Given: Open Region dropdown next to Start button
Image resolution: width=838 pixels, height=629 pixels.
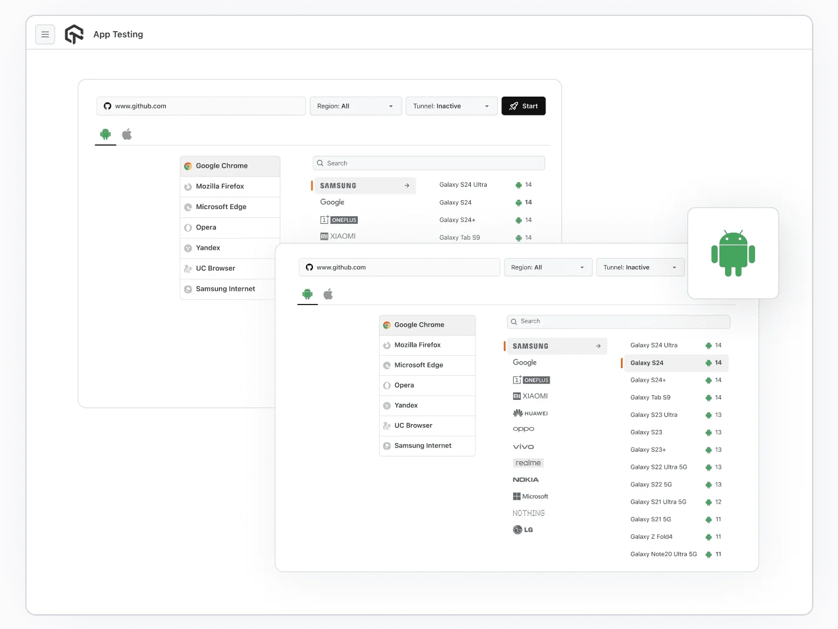Looking at the screenshot, I should click(x=355, y=107).
